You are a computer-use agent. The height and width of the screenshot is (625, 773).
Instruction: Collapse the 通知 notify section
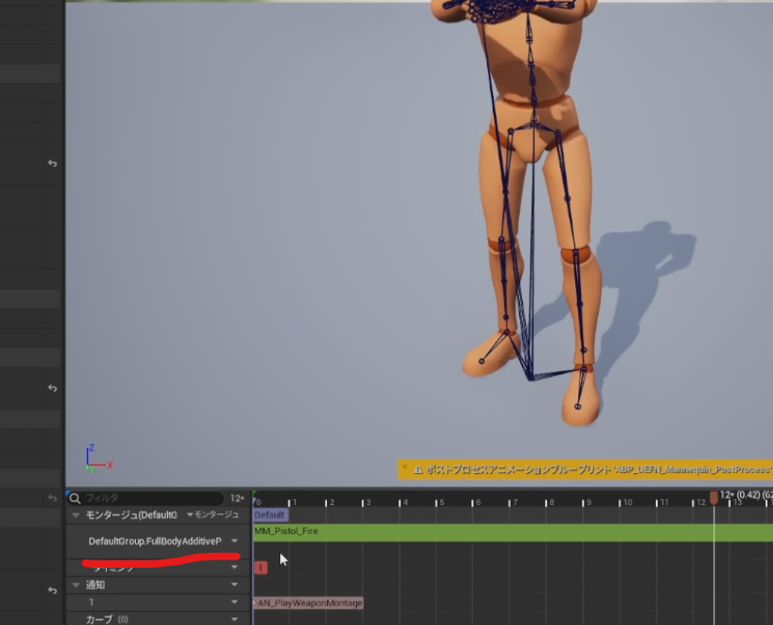click(75, 584)
